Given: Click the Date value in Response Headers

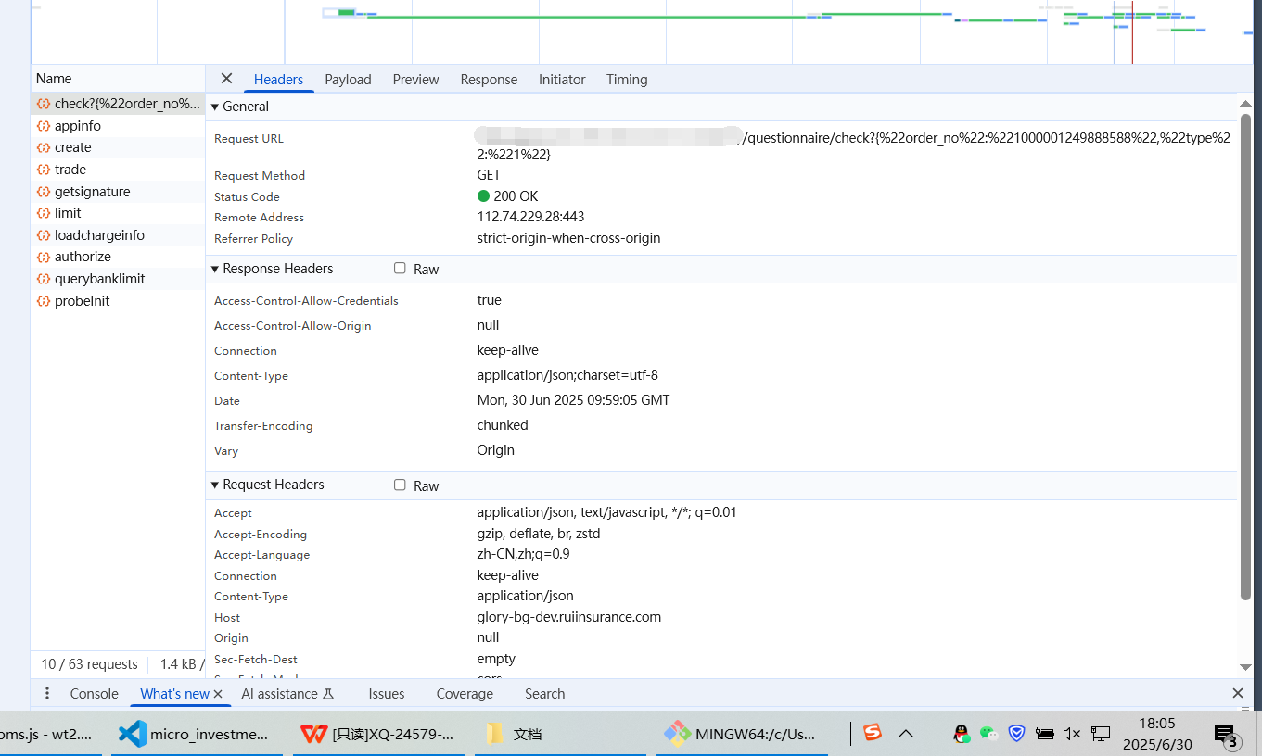Looking at the screenshot, I should point(573,400).
